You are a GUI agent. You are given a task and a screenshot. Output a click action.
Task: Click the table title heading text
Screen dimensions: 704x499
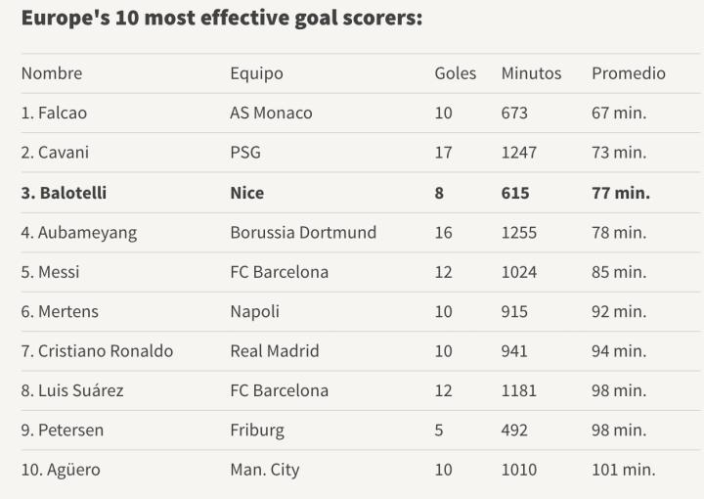222,19
